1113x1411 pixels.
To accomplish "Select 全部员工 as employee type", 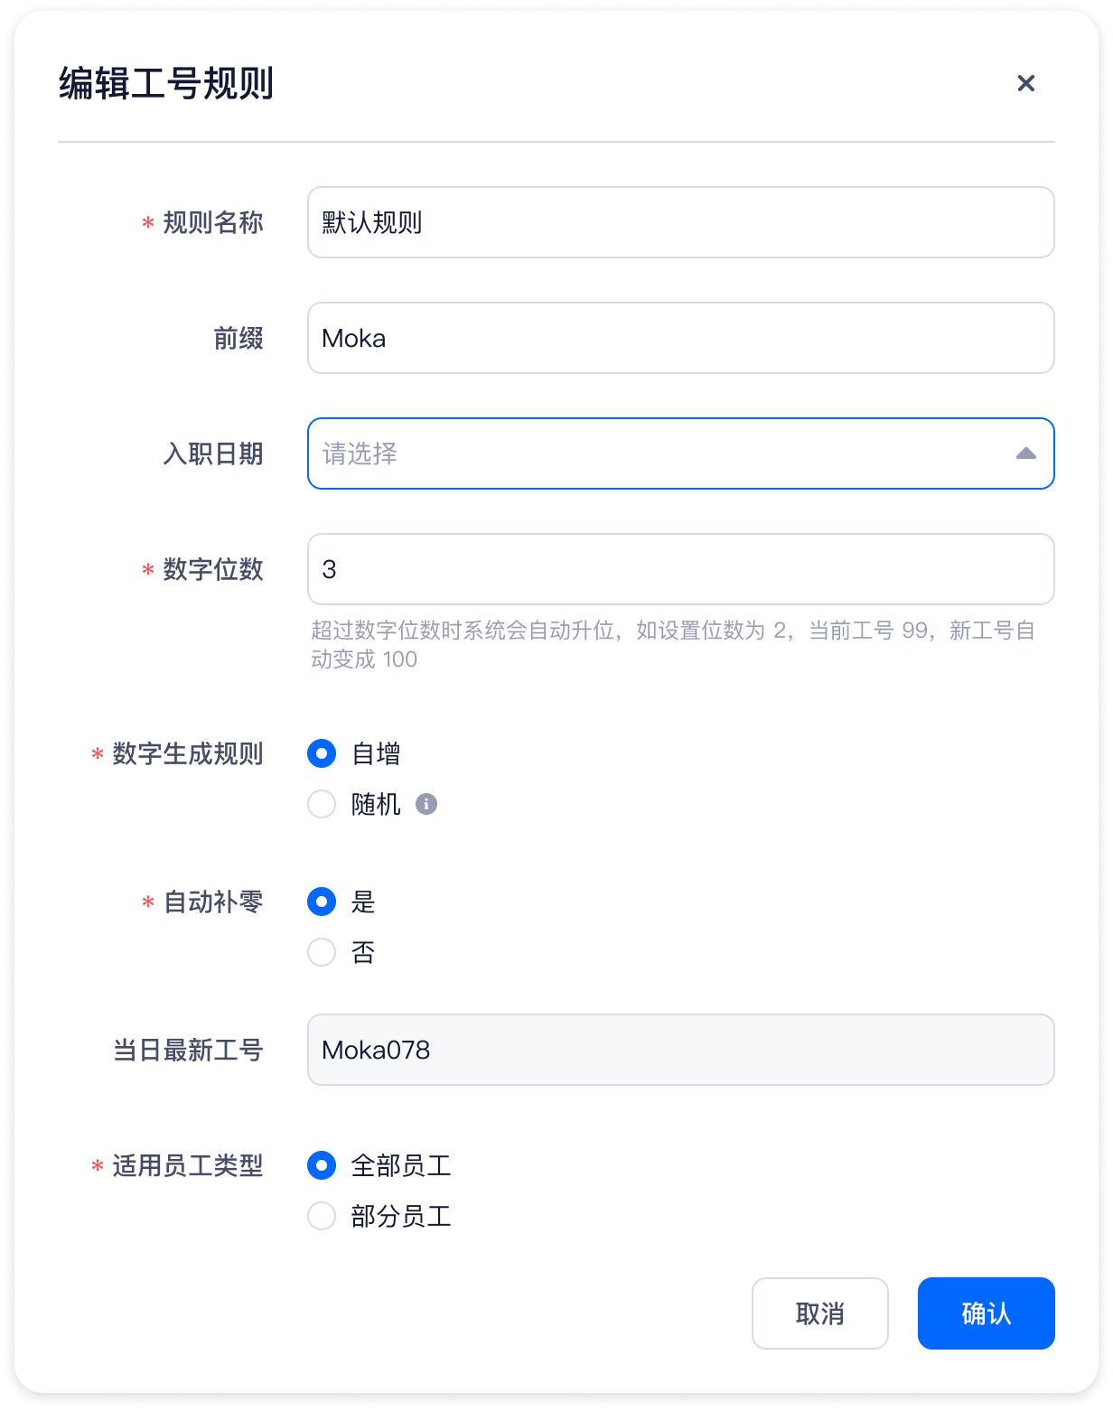I will (322, 1165).
